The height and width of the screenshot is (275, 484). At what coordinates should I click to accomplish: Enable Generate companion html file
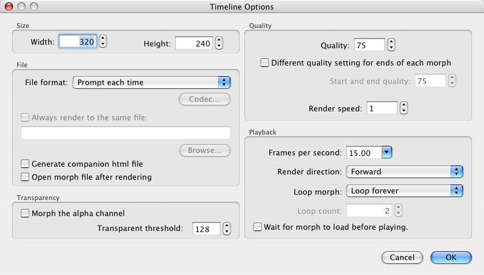[25, 164]
